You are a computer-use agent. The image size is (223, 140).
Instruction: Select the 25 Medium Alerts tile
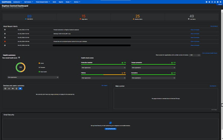tap(137, 17)
